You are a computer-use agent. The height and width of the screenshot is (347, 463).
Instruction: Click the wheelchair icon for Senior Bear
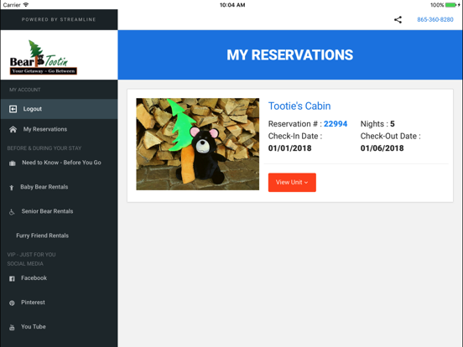tap(12, 212)
